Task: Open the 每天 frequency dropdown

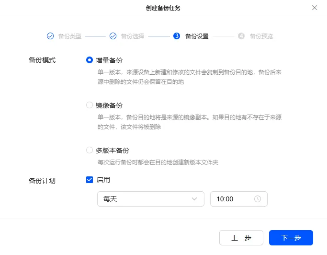Action: click(150, 199)
